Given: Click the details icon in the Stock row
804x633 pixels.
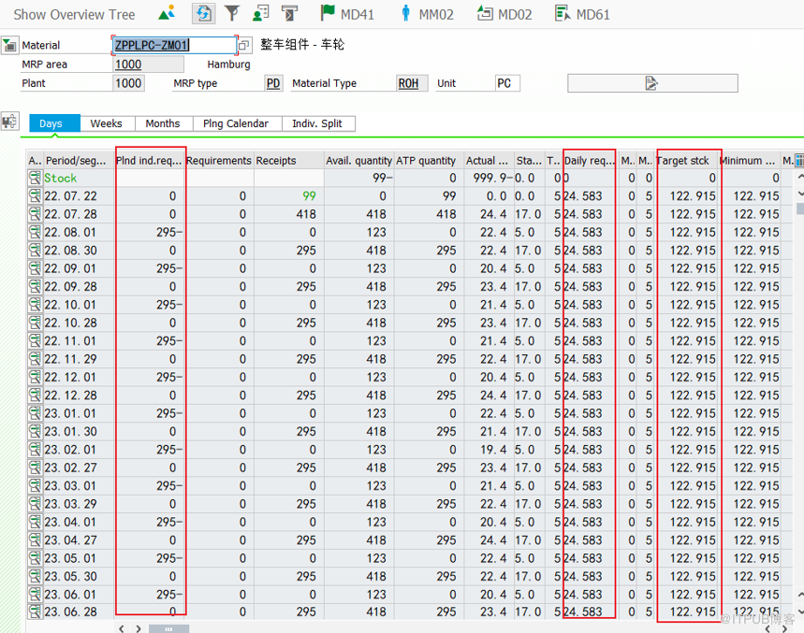Looking at the screenshot, I should tap(35, 178).
